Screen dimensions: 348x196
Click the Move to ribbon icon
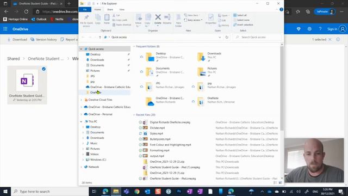click(x=139, y=21)
